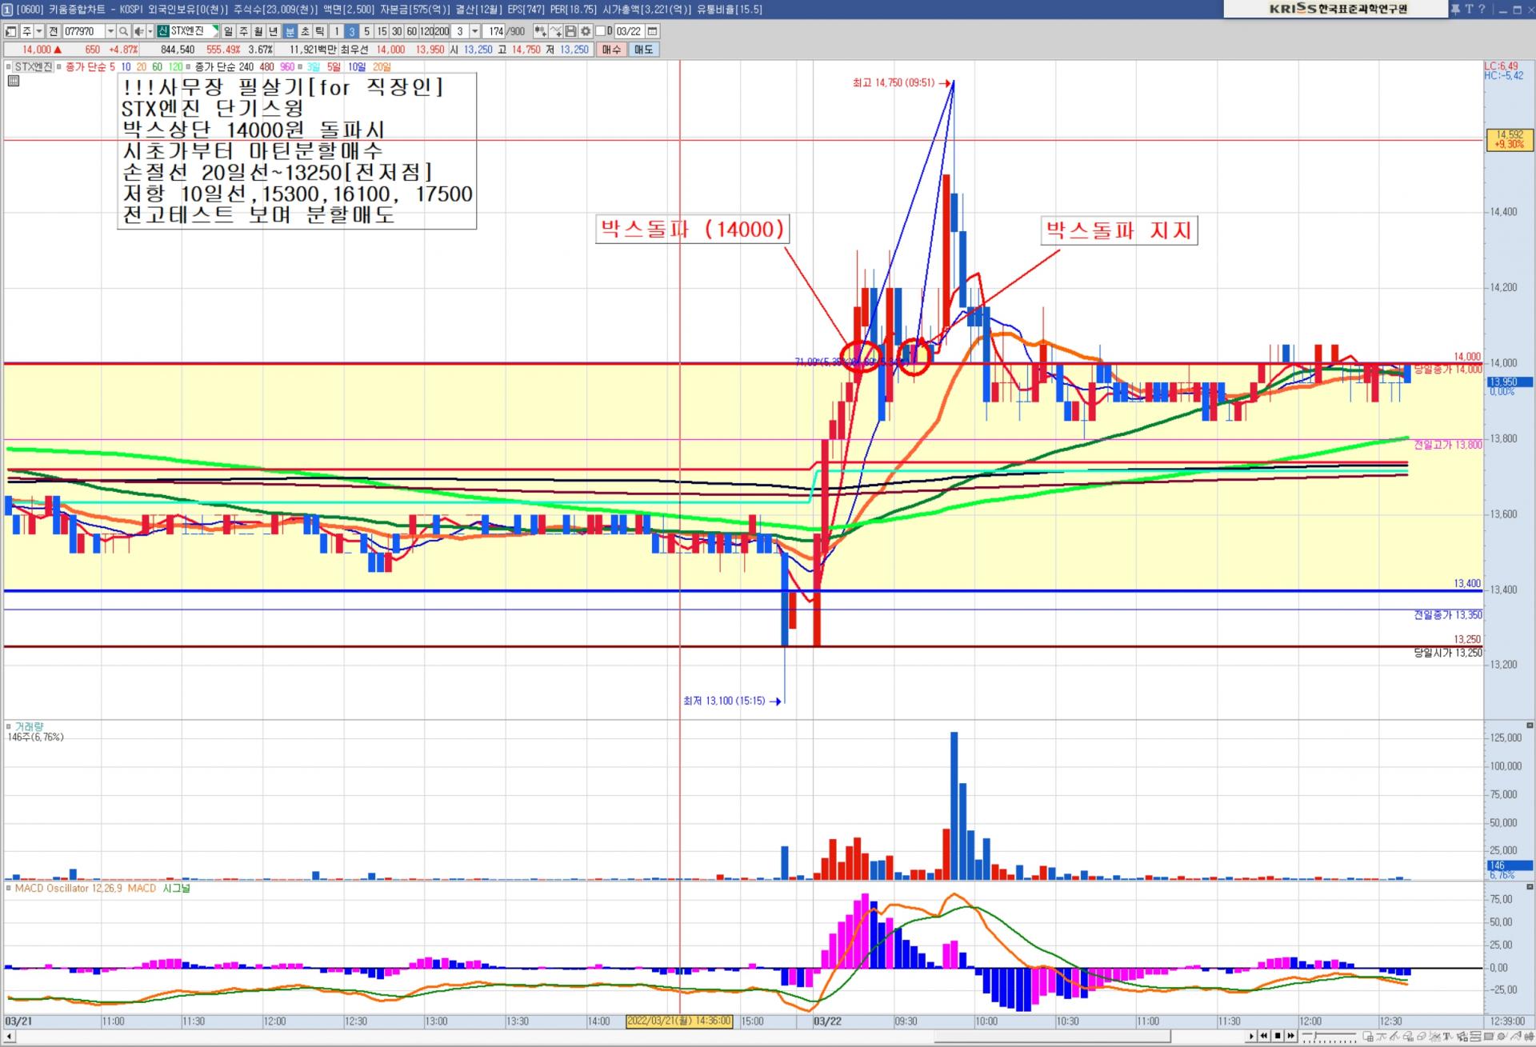Screen dimensions: 1536x1047
Task: Click the text annotation tool icon
Action: point(1446,1036)
